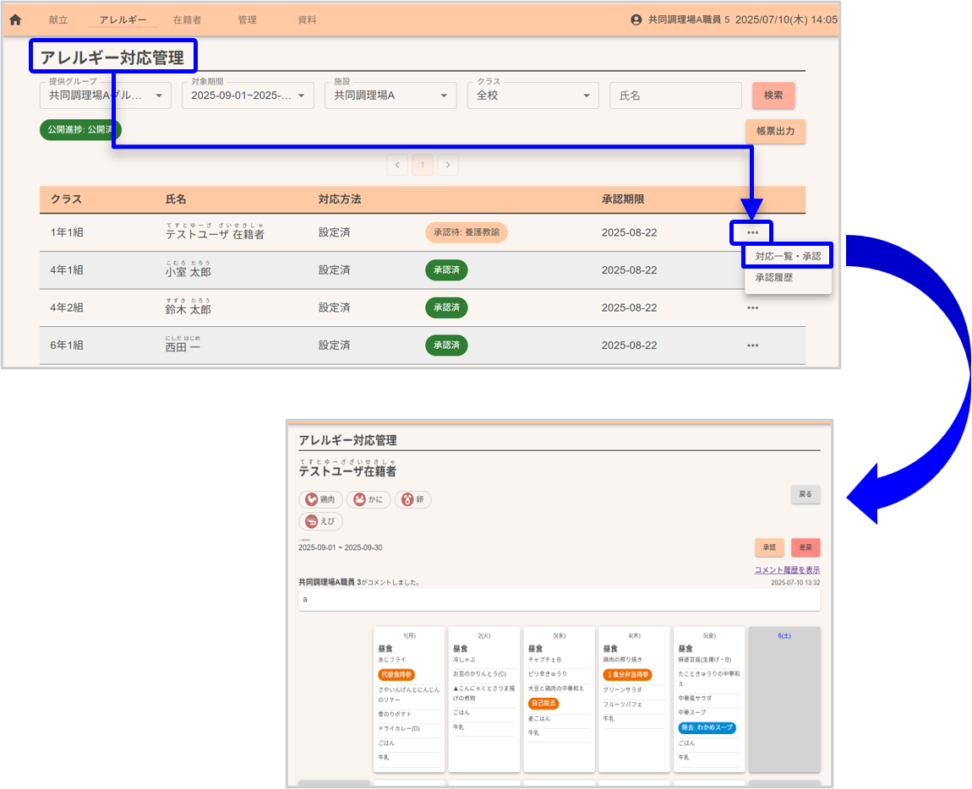Go to the next page with right chevron
The height and width of the screenshot is (789, 972).
448,165
